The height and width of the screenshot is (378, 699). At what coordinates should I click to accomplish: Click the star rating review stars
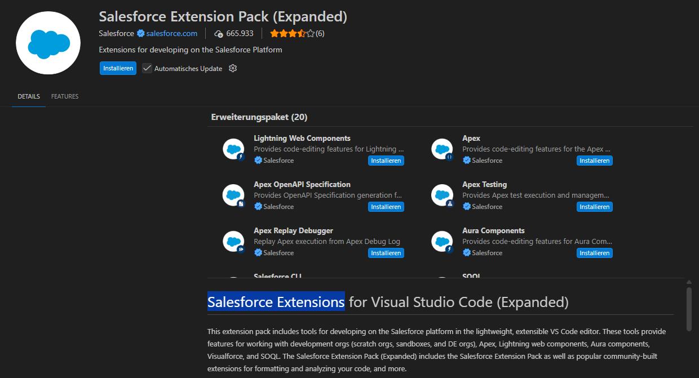click(291, 33)
